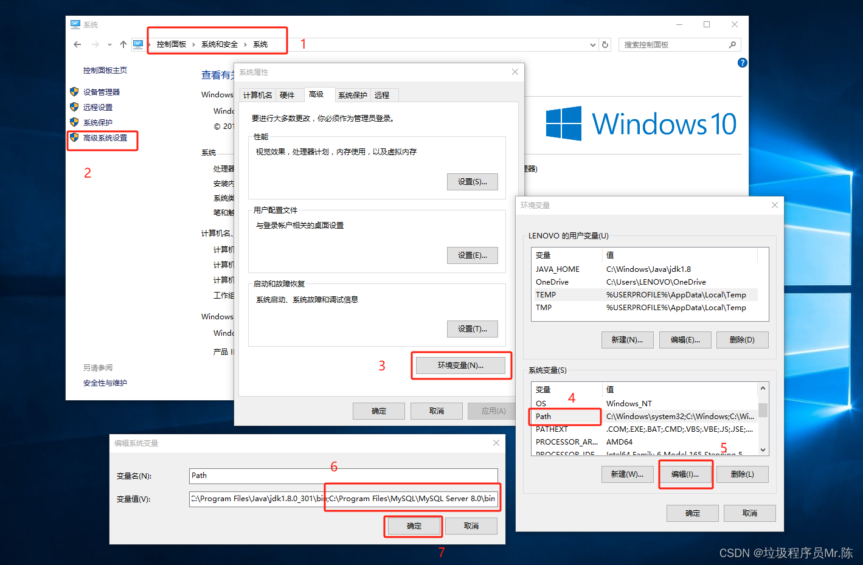The width and height of the screenshot is (863, 565).
Task: Click 取消 in the 系统属性 dialog
Action: [x=437, y=411]
